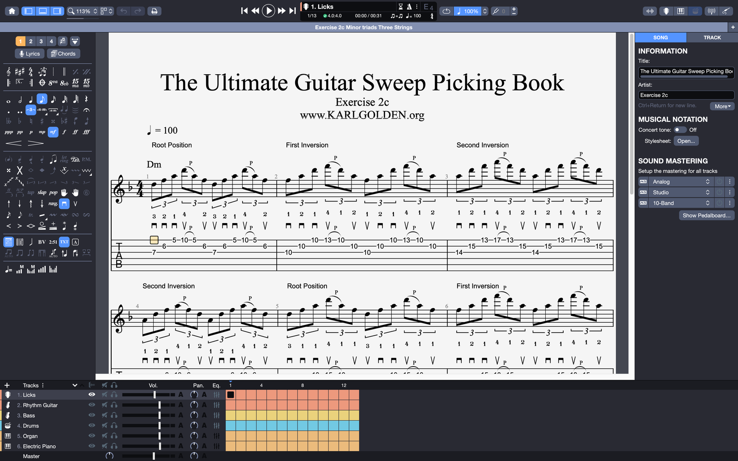Image resolution: width=738 pixels, height=461 pixels.
Task: Click the Home icon in top toolbar
Action: pyautogui.click(x=12, y=11)
